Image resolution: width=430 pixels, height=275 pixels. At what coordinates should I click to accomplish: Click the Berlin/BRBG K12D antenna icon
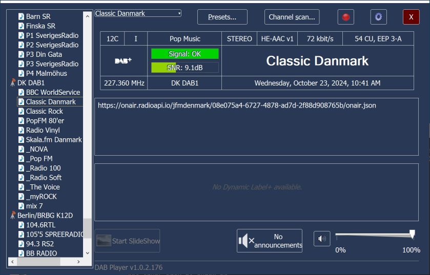[13, 216]
